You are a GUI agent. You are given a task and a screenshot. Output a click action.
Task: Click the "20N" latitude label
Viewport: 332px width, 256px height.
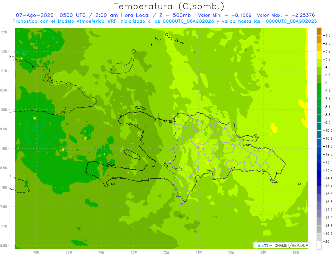[4, 110]
